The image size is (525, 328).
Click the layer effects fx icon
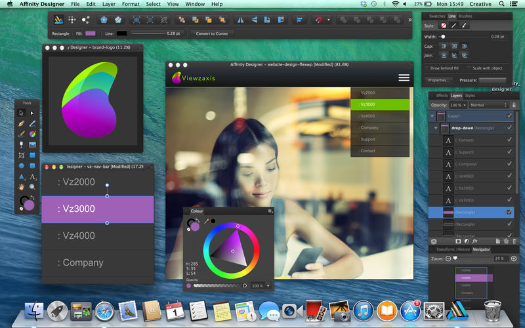point(474,241)
